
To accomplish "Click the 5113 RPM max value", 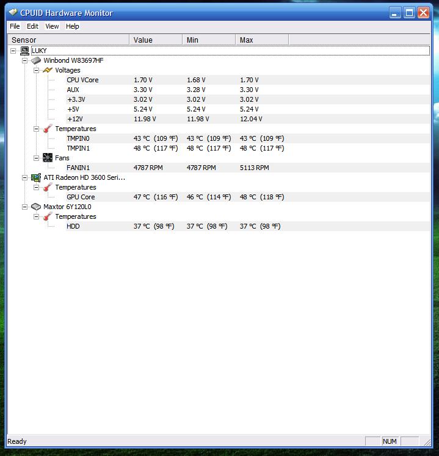I will click(255, 168).
